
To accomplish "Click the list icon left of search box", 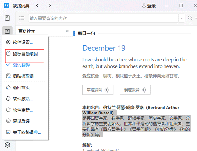I will coord(22,18).
